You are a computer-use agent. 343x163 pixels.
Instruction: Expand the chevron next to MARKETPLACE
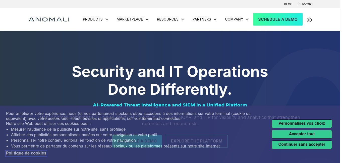[x=147, y=20]
